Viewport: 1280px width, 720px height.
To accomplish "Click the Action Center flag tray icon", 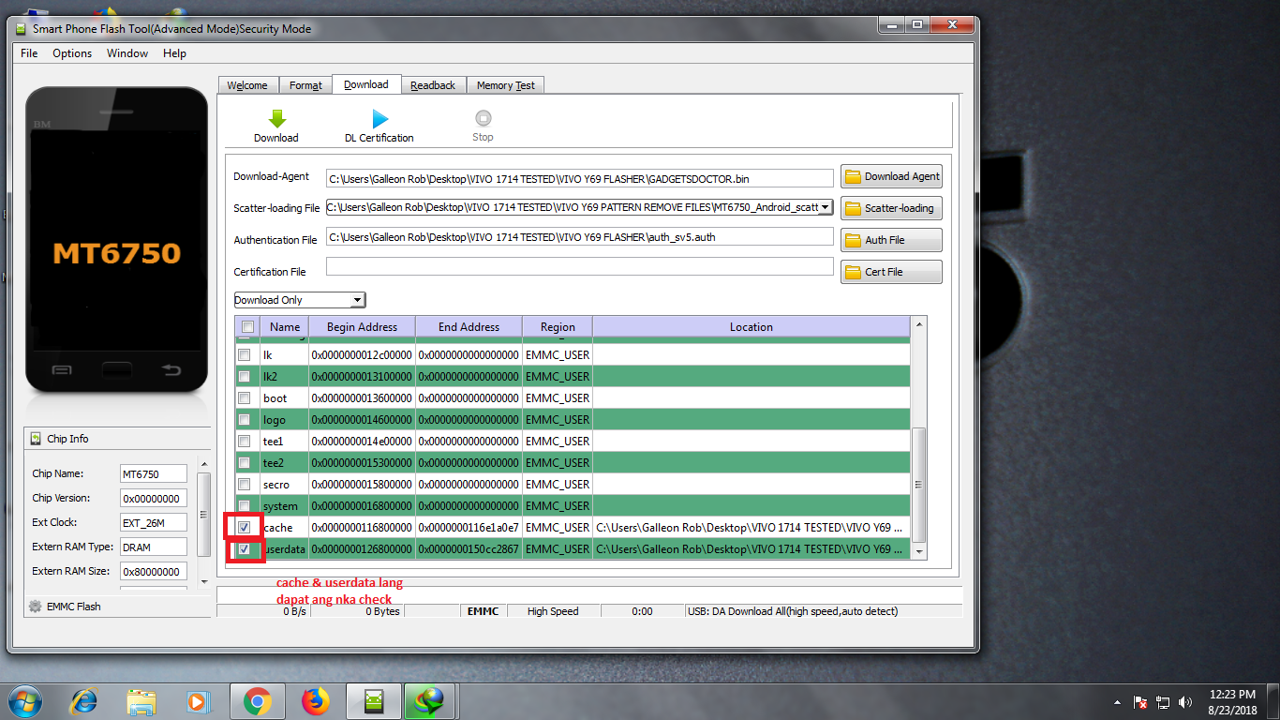I will tap(1141, 701).
